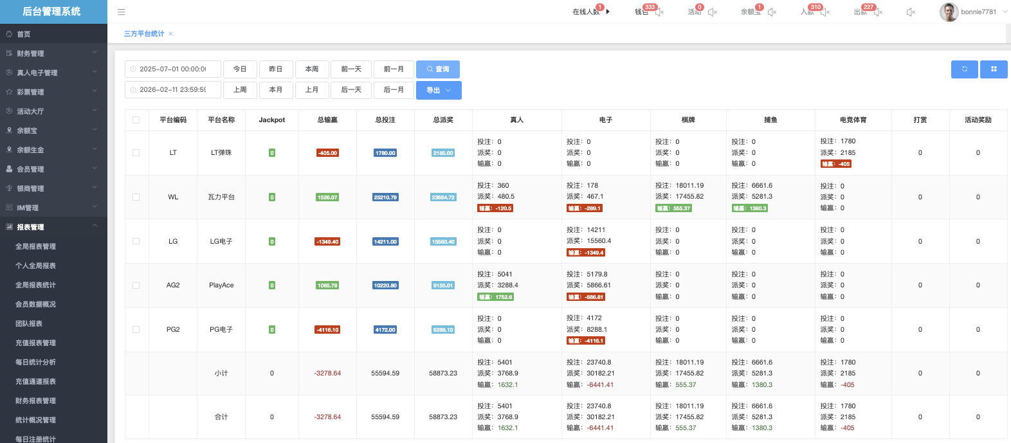Click the start date input field
1011x443 pixels.
[x=172, y=69]
